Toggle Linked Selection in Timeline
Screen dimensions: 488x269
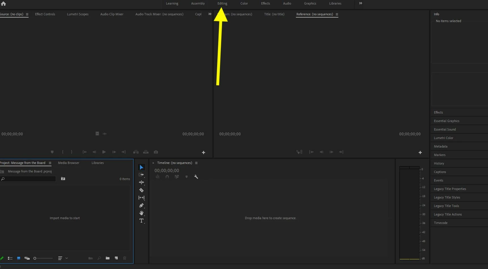pyautogui.click(x=177, y=177)
